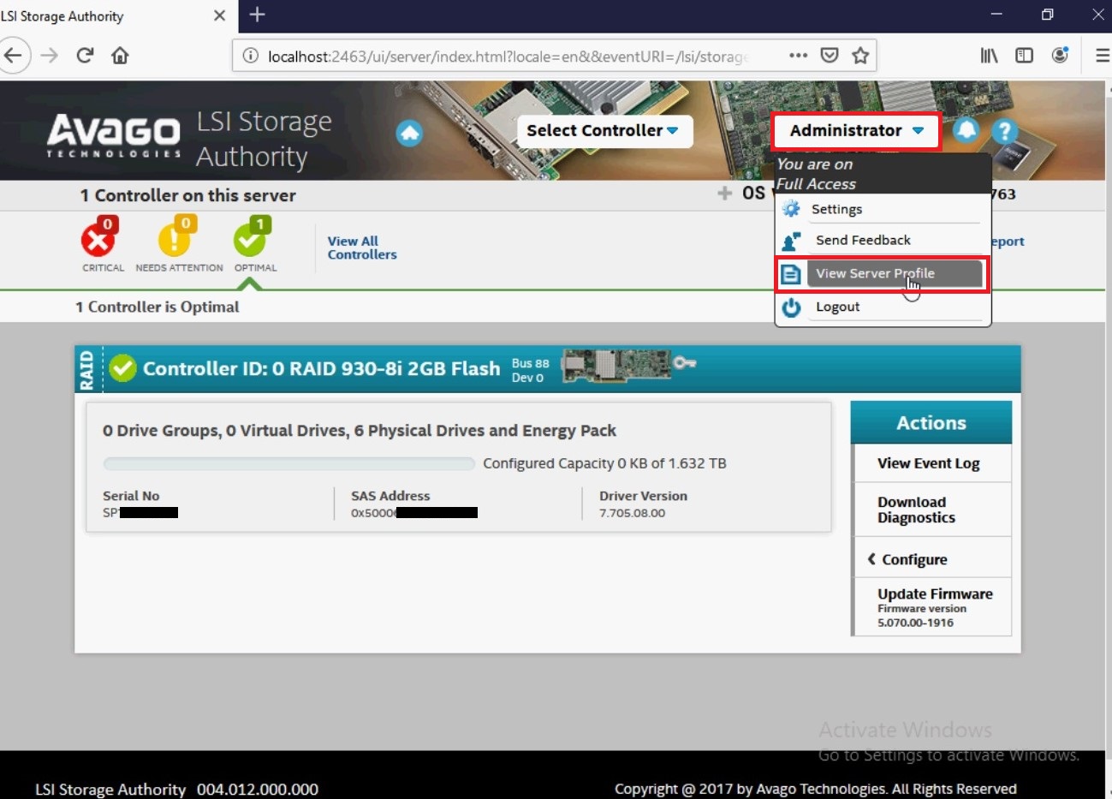1112x799 pixels.
Task: Click the red Critical status icon
Action: 98,240
